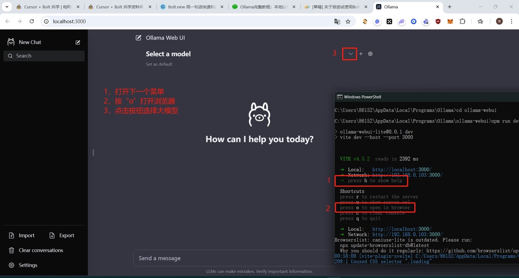Click the Chrome profile avatar

tap(500, 22)
